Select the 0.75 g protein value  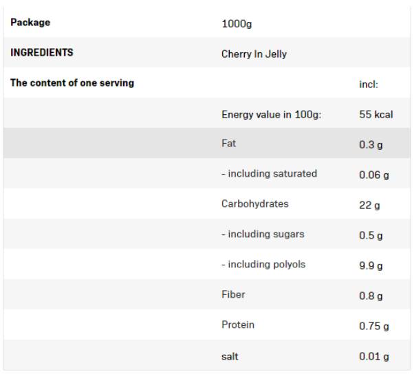click(373, 327)
